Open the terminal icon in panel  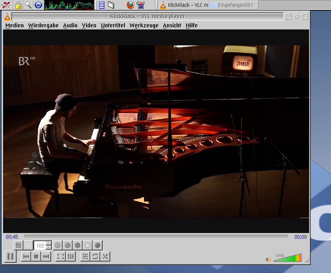141,5
